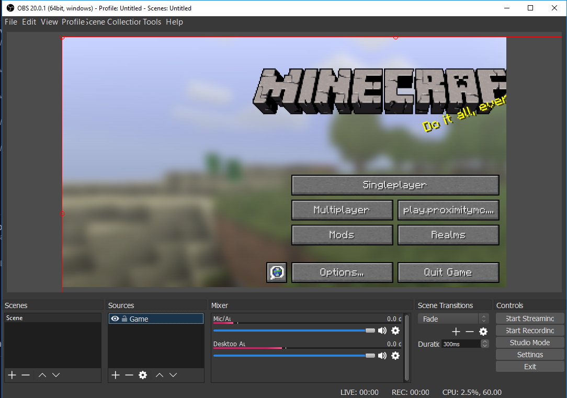Open the Help menu
The image size is (567, 398).
[174, 22]
